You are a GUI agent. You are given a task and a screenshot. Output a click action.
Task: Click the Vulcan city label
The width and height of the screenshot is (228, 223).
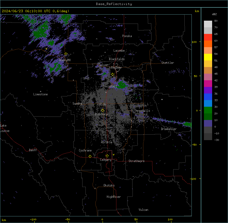pos(144,210)
